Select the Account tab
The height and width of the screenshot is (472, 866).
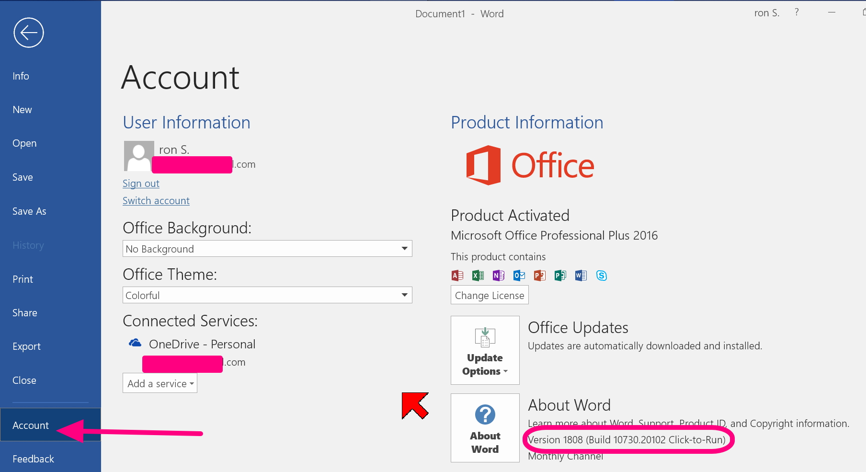(x=50, y=425)
